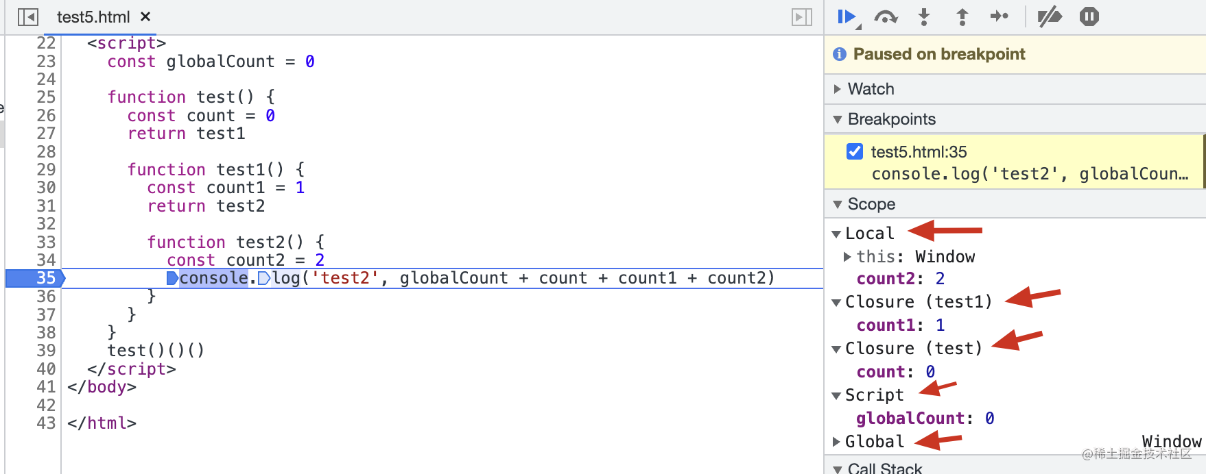The image size is (1206, 474).
Task: Click the breakpoint's console.log code preview
Action: (1030, 174)
